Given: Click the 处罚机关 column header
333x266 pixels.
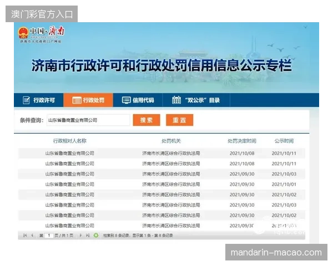Looking at the screenshot, I should point(171,141).
